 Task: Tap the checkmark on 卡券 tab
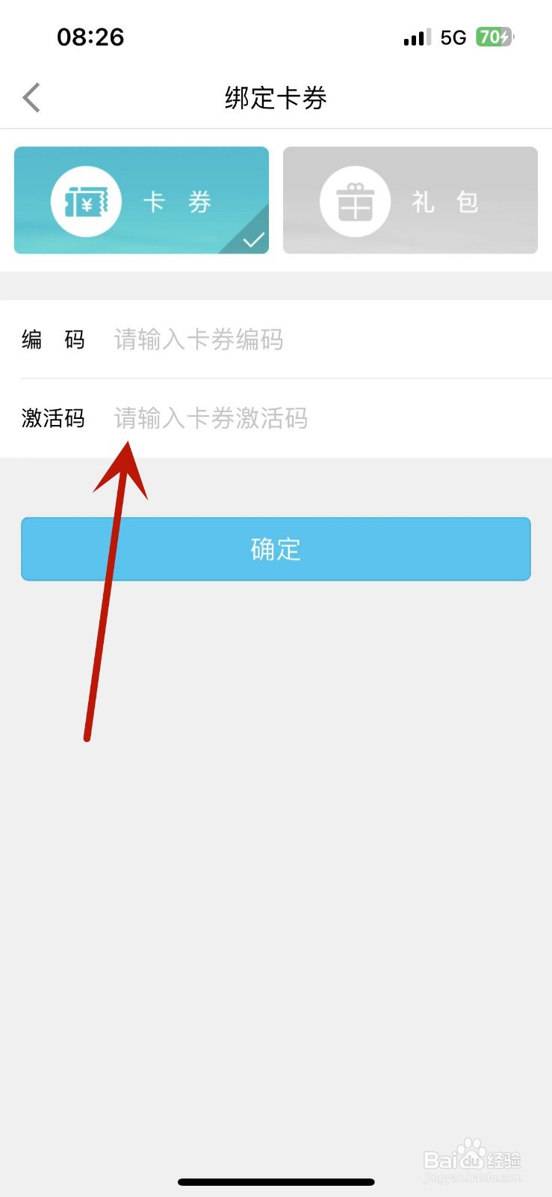coord(254,239)
